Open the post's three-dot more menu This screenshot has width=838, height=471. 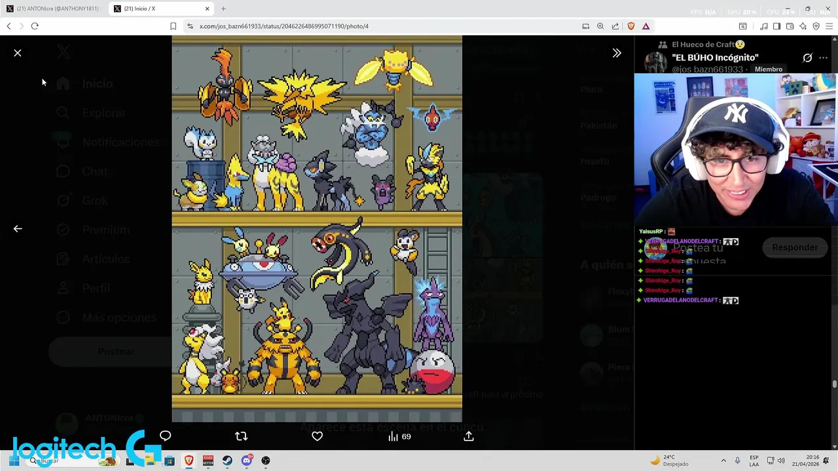(823, 58)
